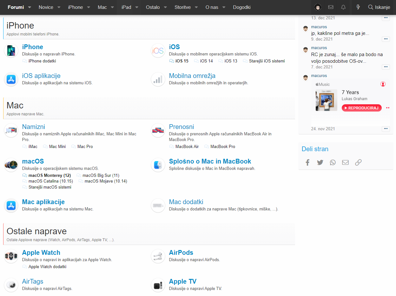Viewport: 396px width, 296px height.
Task: Open the iPhone dodatki subforum
Action: pos(42,61)
